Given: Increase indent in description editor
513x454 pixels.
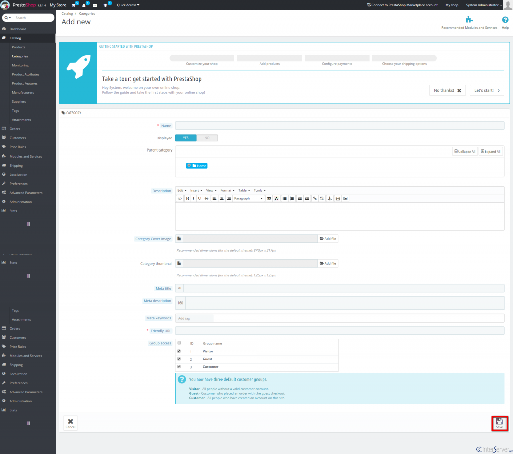Looking at the screenshot, I should click(x=307, y=199).
